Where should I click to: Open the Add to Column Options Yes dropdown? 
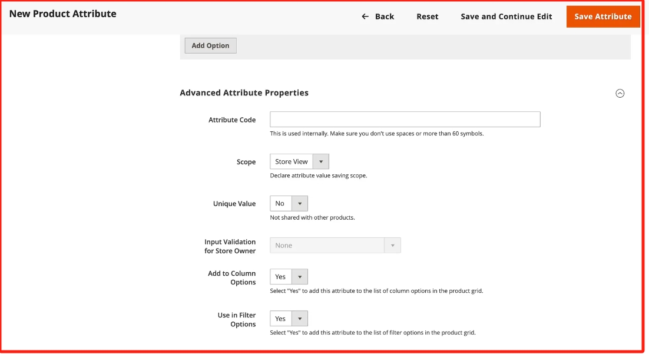(281, 277)
